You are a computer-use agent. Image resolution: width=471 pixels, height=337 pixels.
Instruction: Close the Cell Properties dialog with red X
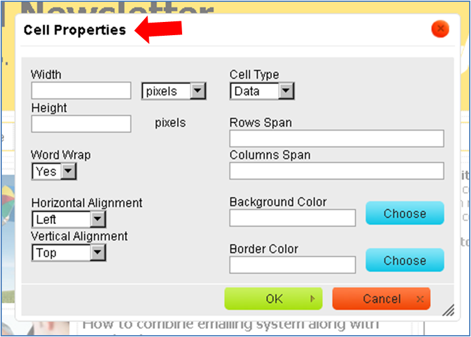click(440, 29)
